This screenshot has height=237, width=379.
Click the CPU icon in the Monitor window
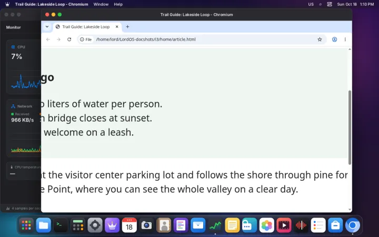pyautogui.click(x=13, y=47)
